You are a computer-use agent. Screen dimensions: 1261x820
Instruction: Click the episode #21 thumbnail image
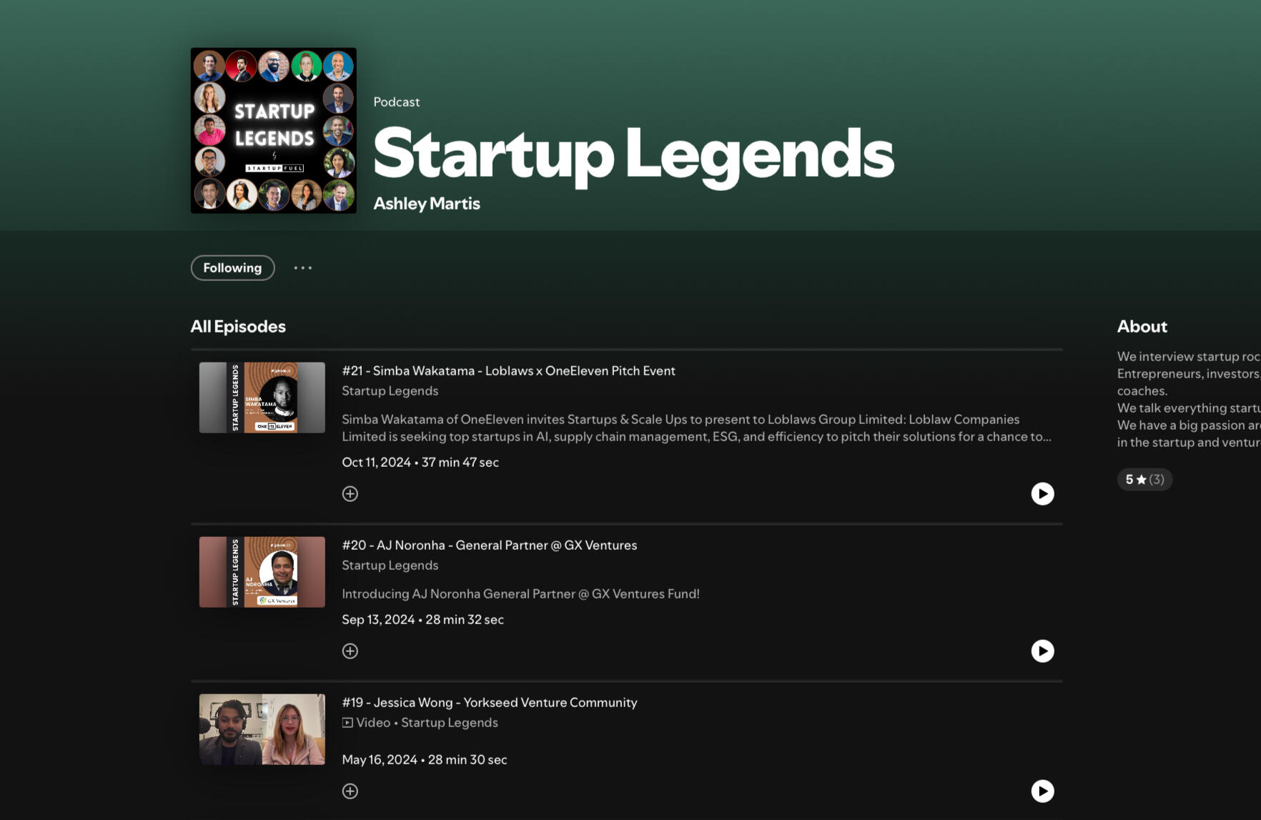point(262,397)
